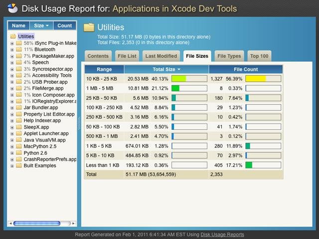Click the large Utilities folder icon in header
The height and width of the screenshot is (239, 319).
coord(89,27)
